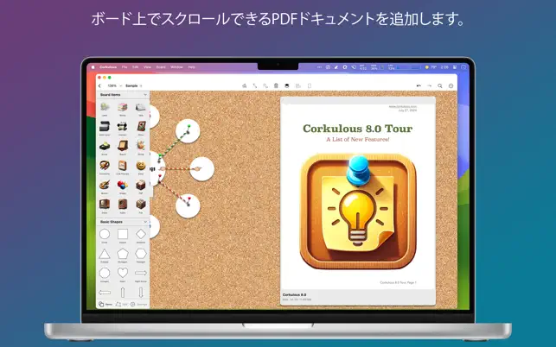556x347 pixels.
Task: Click the layers stack toolbar icon
Action: tap(287, 85)
